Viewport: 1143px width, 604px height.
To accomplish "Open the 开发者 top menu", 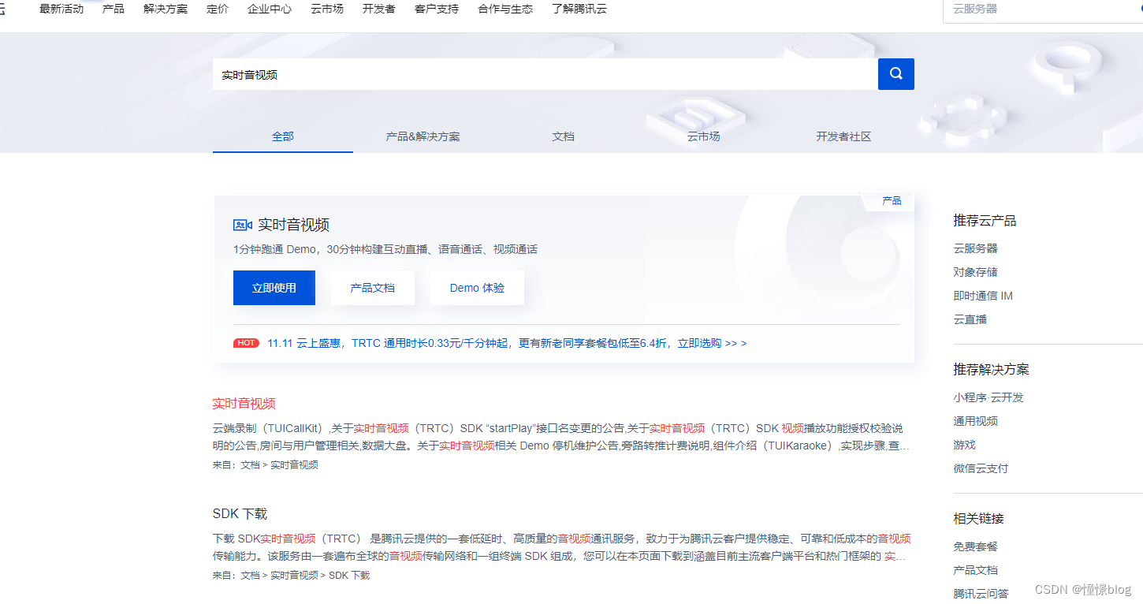I will [x=379, y=9].
